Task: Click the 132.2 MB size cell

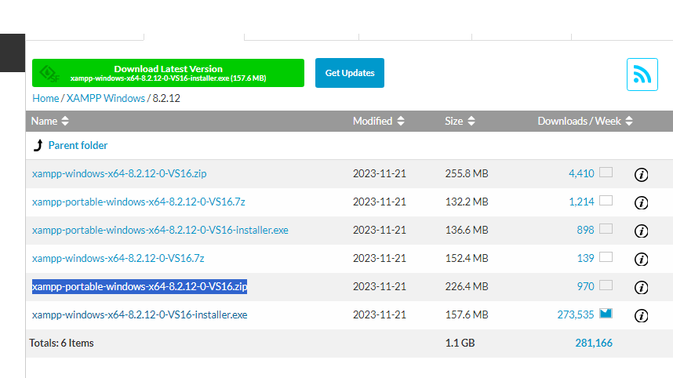Action: click(467, 202)
